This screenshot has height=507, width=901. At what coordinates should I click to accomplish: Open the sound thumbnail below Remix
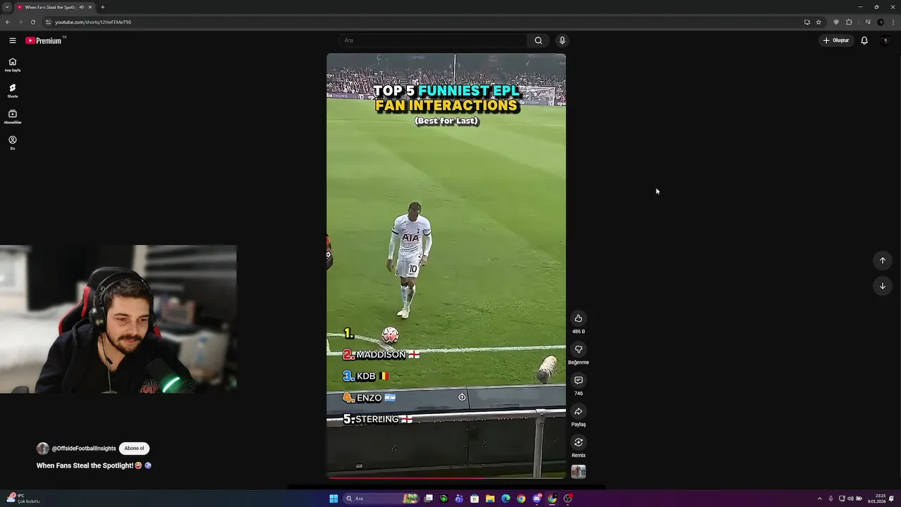(579, 472)
